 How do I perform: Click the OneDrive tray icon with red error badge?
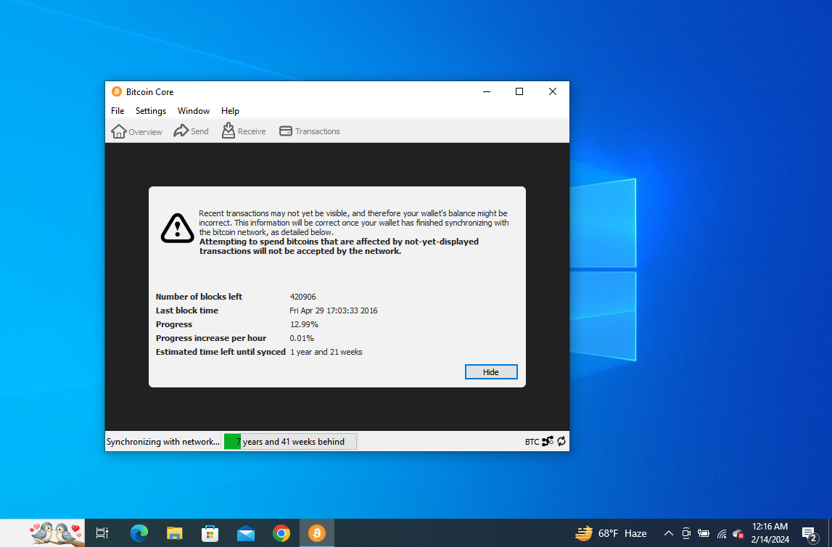[738, 534]
